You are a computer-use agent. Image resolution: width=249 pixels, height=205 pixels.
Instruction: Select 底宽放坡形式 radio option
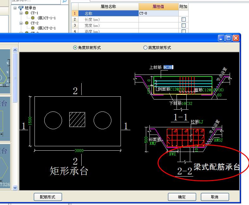[145, 48]
